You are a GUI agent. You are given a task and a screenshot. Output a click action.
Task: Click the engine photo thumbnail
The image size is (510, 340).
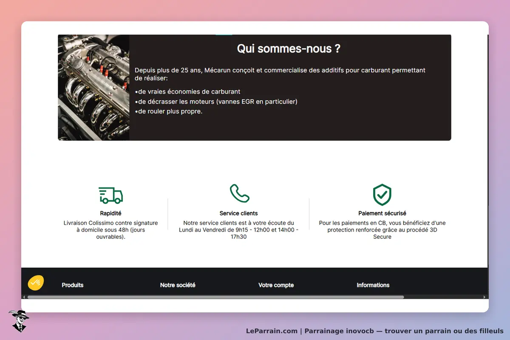(x=93, y=88)
